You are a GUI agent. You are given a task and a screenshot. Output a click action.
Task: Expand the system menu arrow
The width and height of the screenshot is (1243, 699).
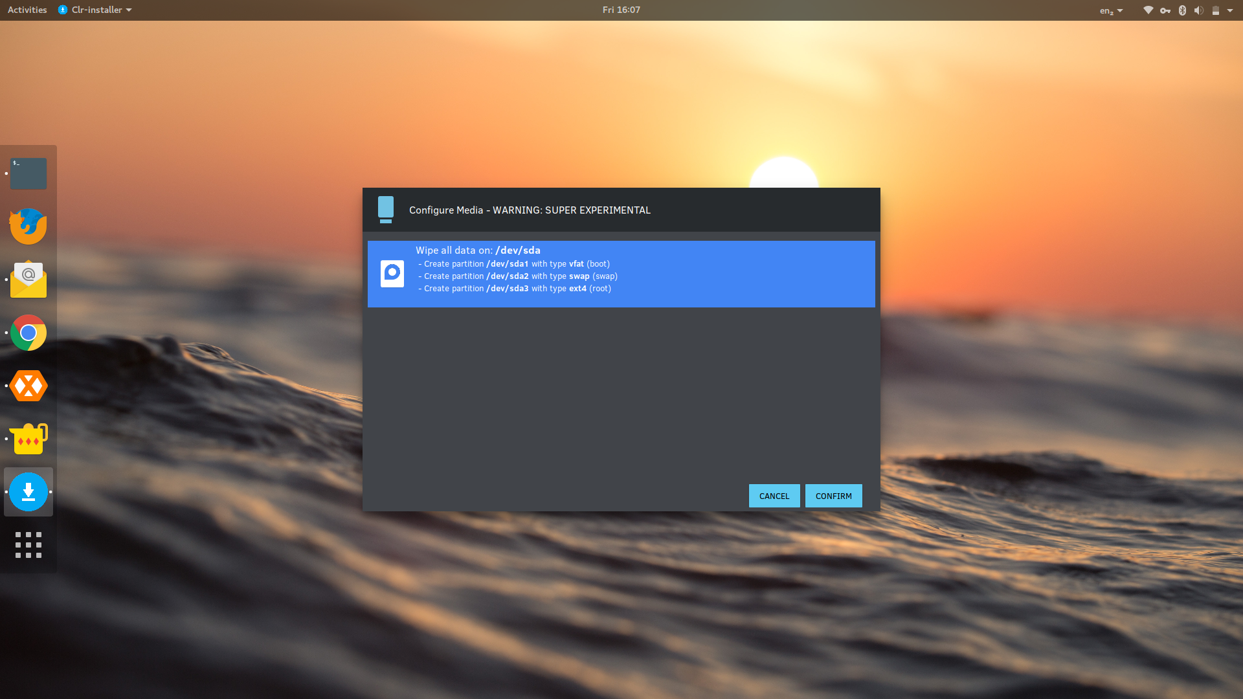[1230, 10]
